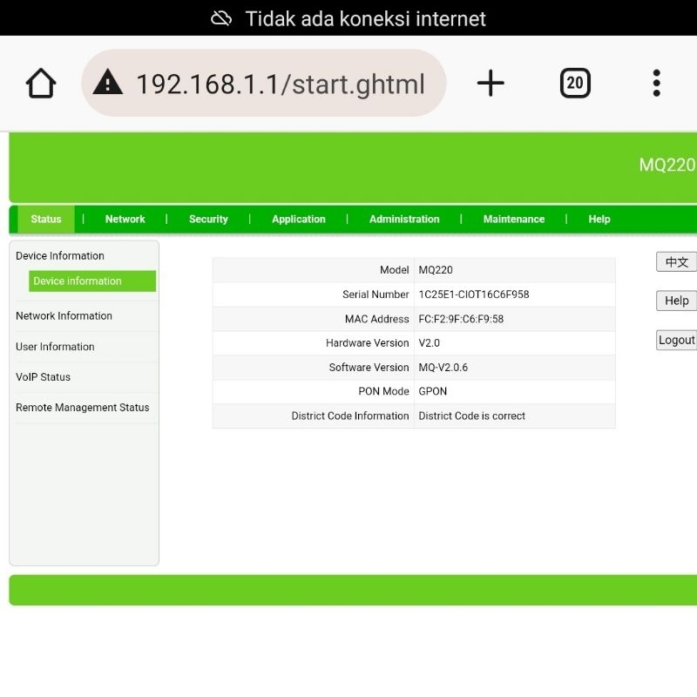Image resolution: width=697 pixels, height=697 pixels.
Task: Select the 192.168.1.1/start.ghtml address bar
Action: coord(264,83)
